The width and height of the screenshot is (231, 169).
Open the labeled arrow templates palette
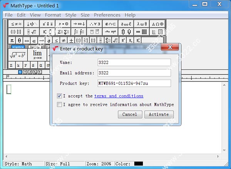point(110,32)
